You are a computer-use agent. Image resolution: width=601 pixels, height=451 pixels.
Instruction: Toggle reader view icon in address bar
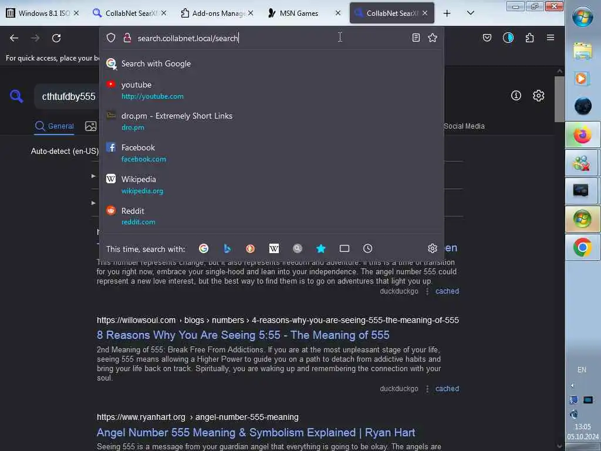(416, 38)
